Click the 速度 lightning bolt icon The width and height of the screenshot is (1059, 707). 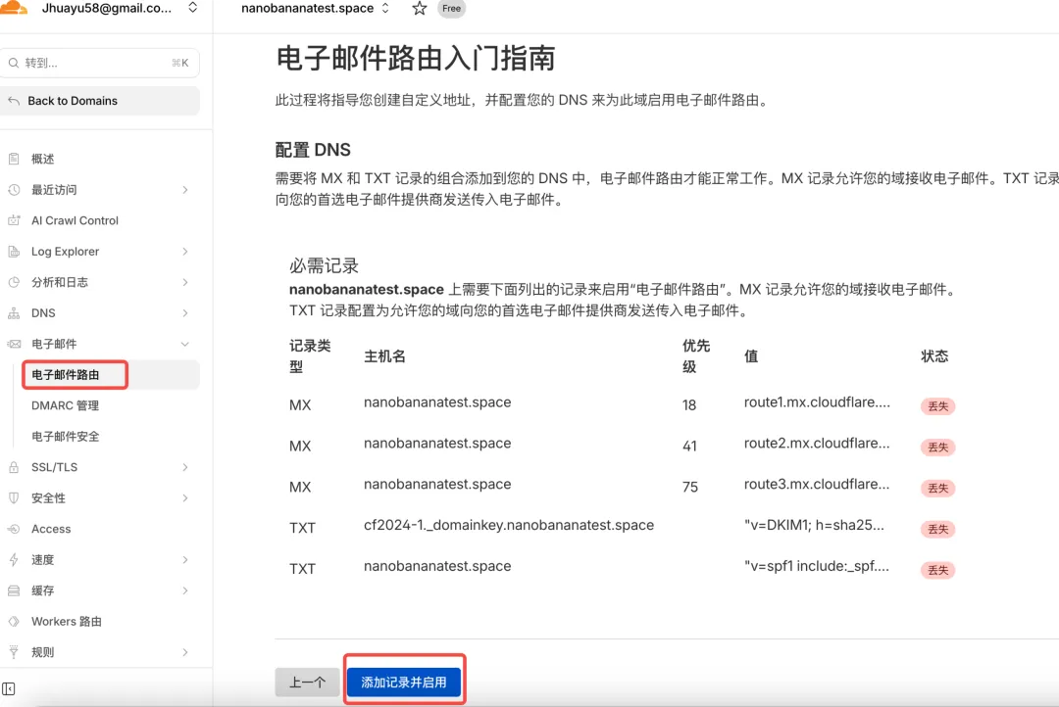(x=14, y=559)
